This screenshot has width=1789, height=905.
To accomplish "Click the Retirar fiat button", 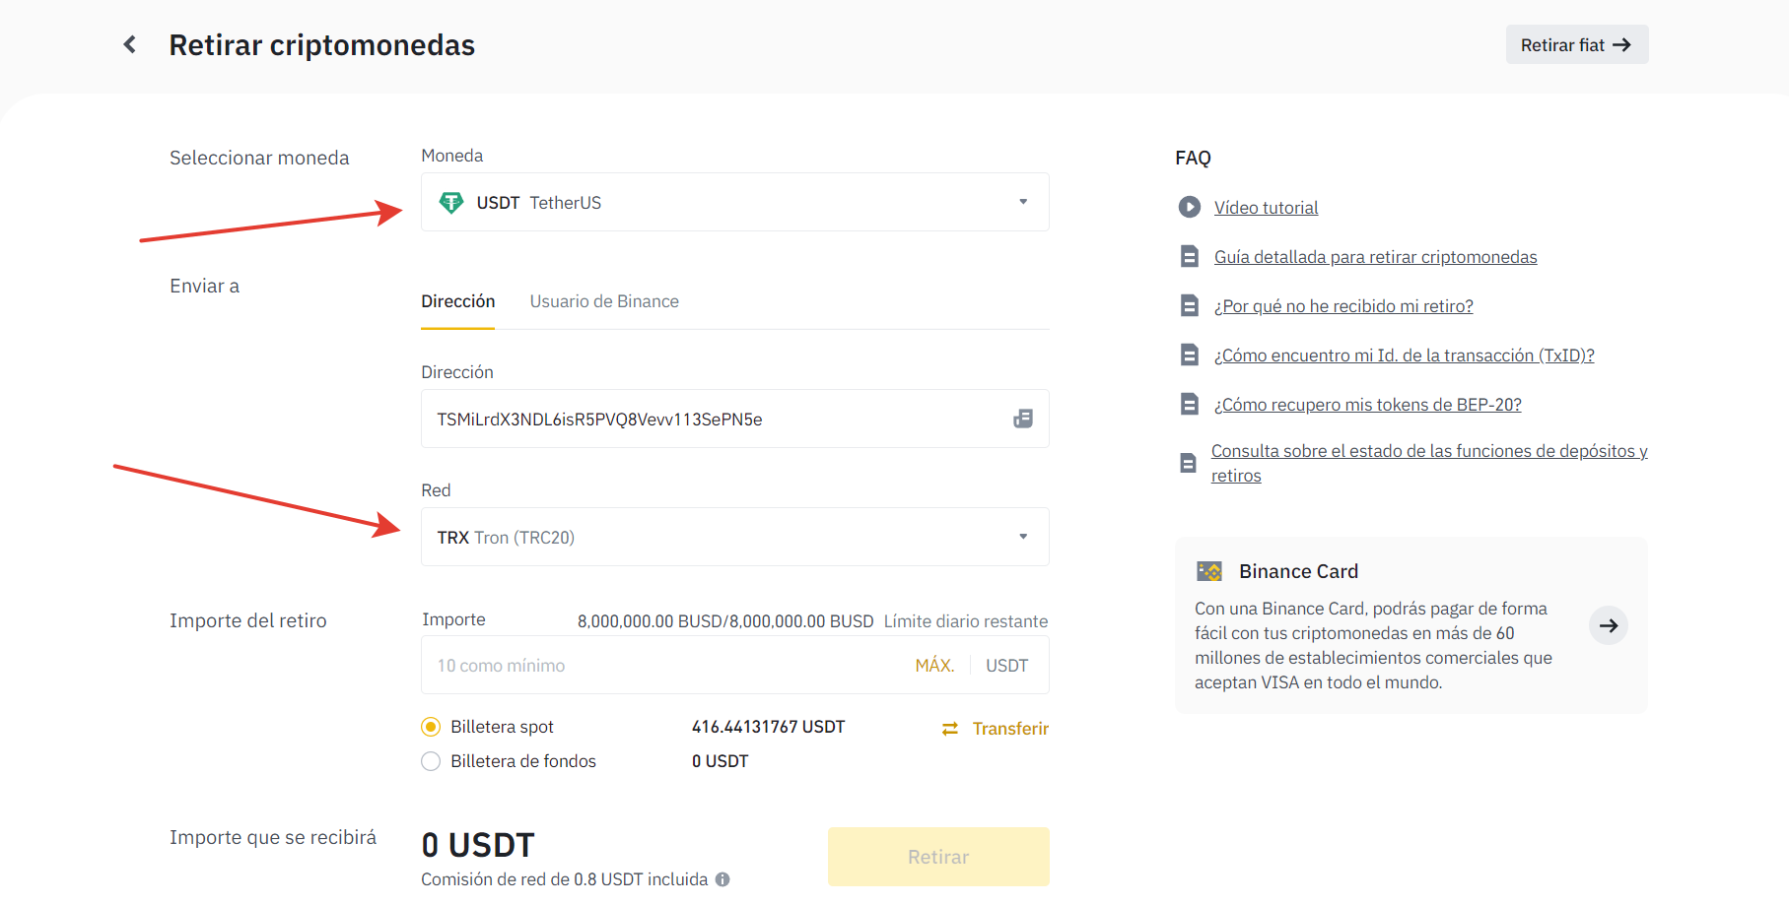I will pyautogui.click(x=1576, y=44).
